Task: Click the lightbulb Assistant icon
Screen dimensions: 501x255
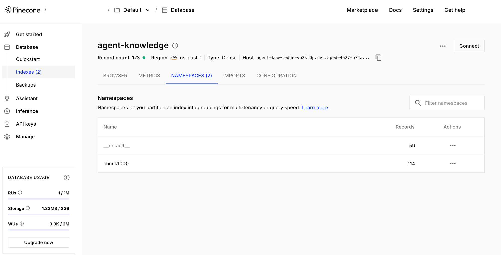Action: click(7, 98)
